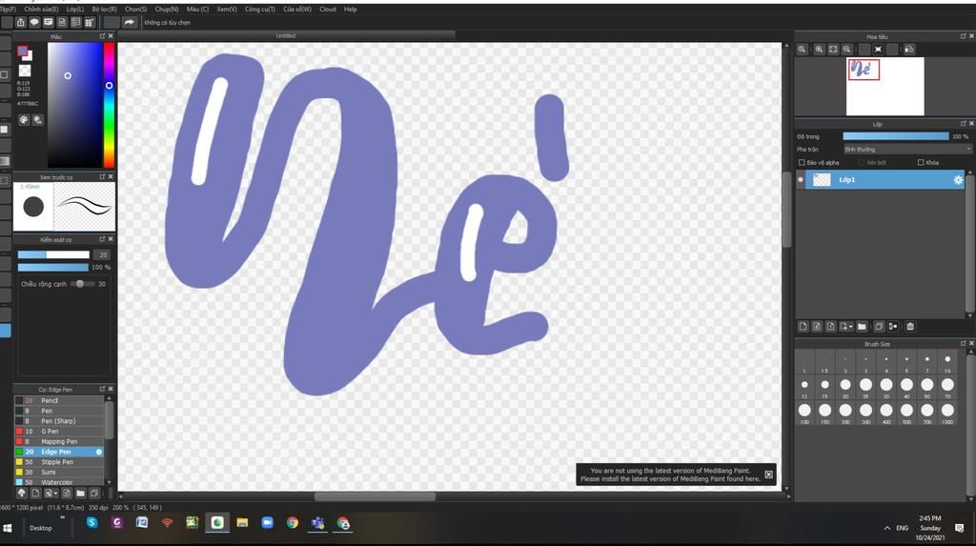The width and height of the screenshot is (976, 546).
Task: Open the Chỉnh sửa(E) edit menu
Action: [x=41, y=10]
